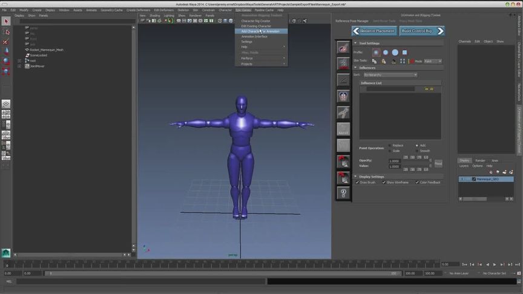Click the paint skin weights tool icon

(343, 48)
